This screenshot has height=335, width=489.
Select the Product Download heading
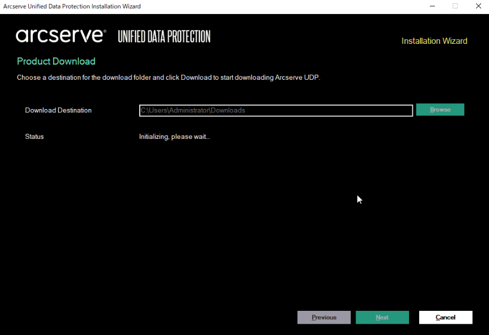[x=56, y=61]
